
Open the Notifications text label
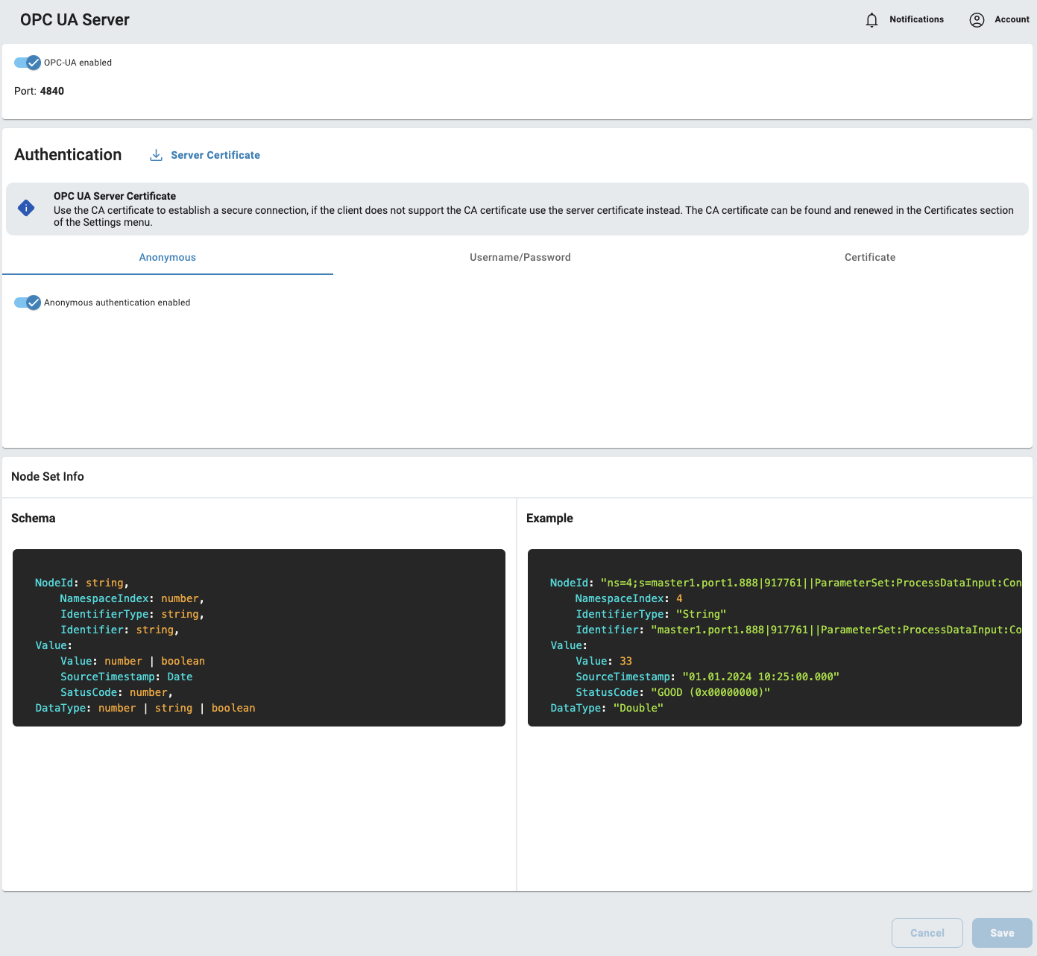click(x=916, y=19)
